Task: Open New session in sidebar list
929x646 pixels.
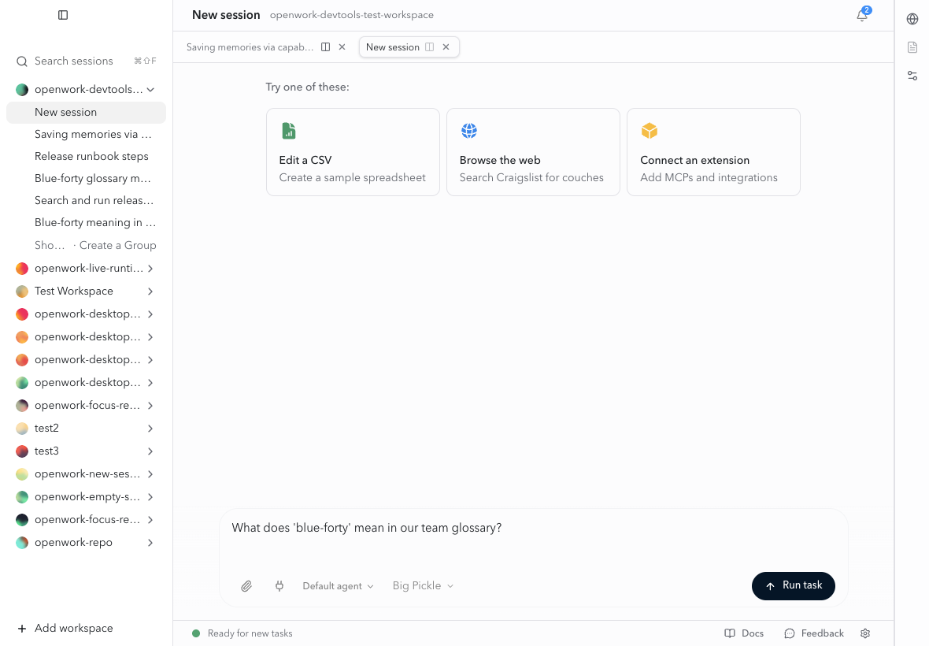Action: click(x=86, y=112)
